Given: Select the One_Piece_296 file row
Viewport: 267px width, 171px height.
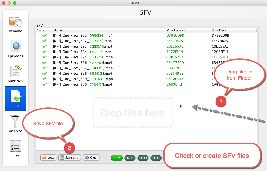Looking at the screenshot, I should point(146,63).
